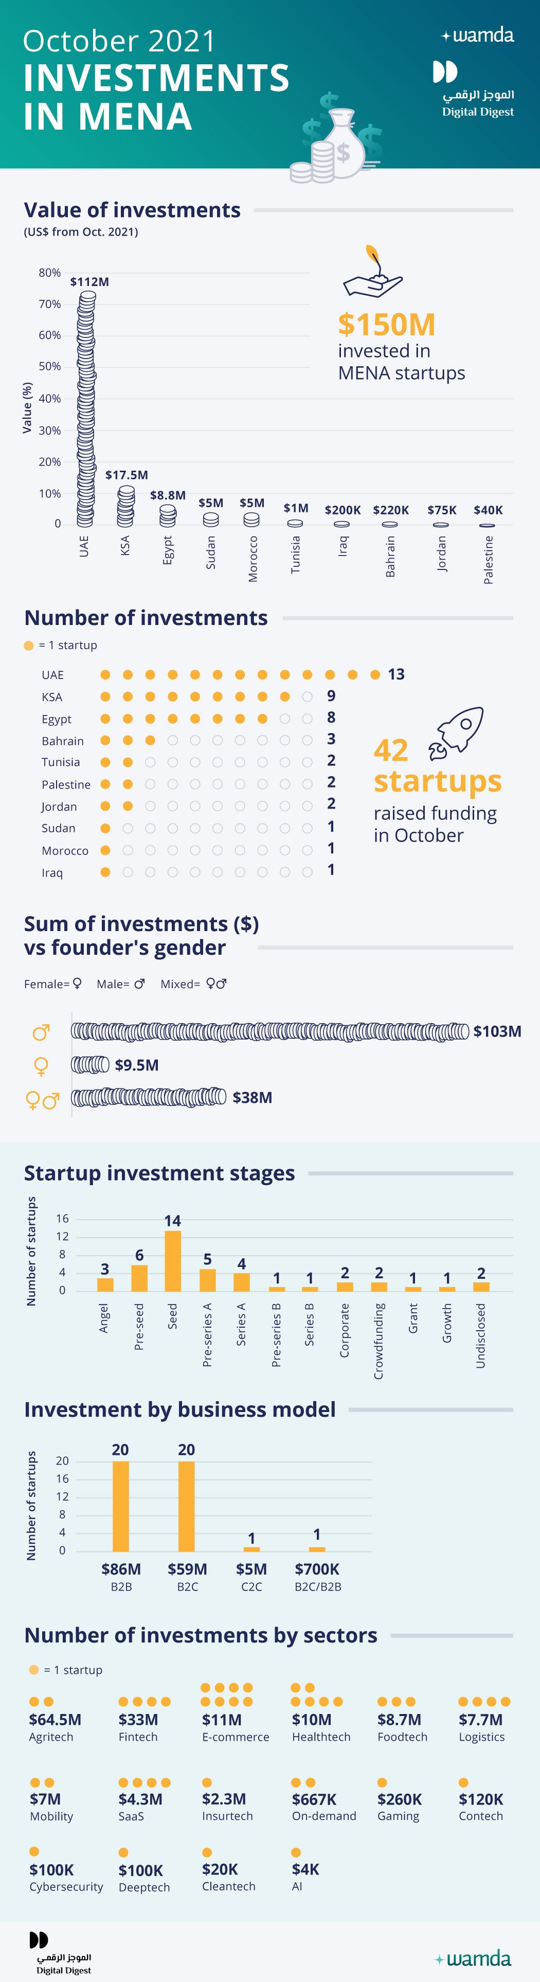540x1982 pixels.
Task: Click the Number of investments heading
Action: tap(146, 618)
